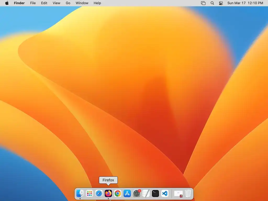The image size is (268, 201).
Task: Click the date and time in the menu bar
Action: pos(245,3)
